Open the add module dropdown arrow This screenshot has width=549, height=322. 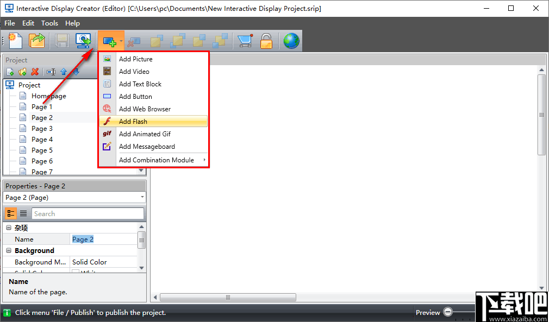[x=121, y=41]
